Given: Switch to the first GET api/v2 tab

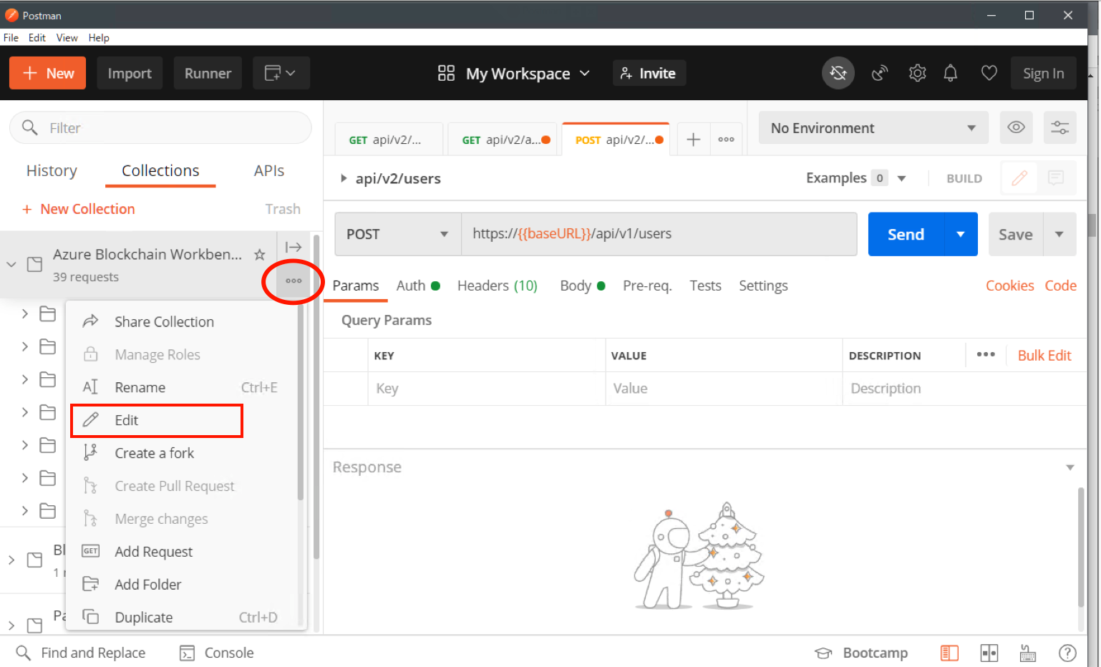Looking at the screenshot, I should 389,140.
